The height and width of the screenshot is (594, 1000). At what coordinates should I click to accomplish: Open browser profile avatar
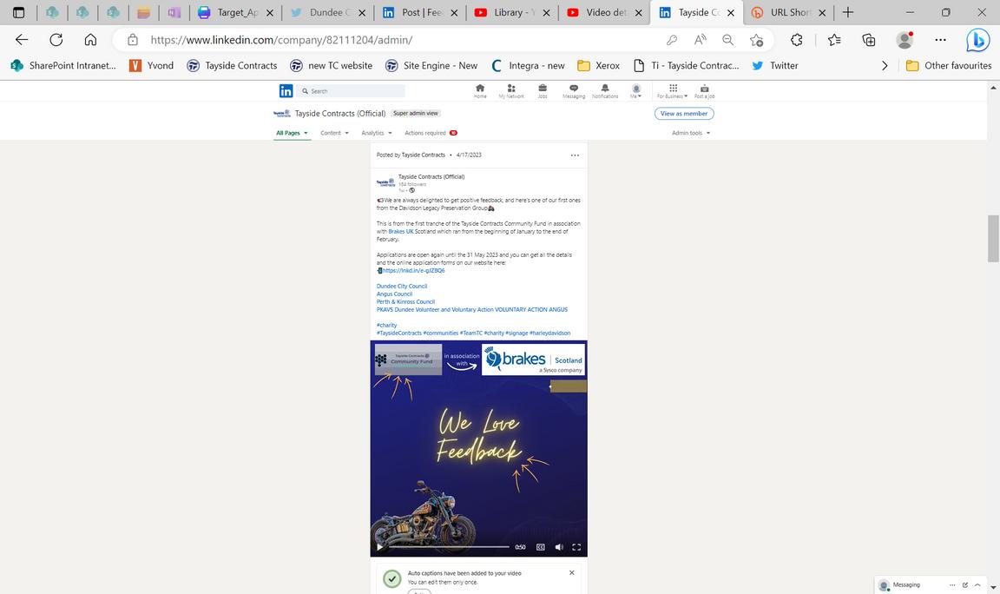pyautogui.click(x=905, y=40)
